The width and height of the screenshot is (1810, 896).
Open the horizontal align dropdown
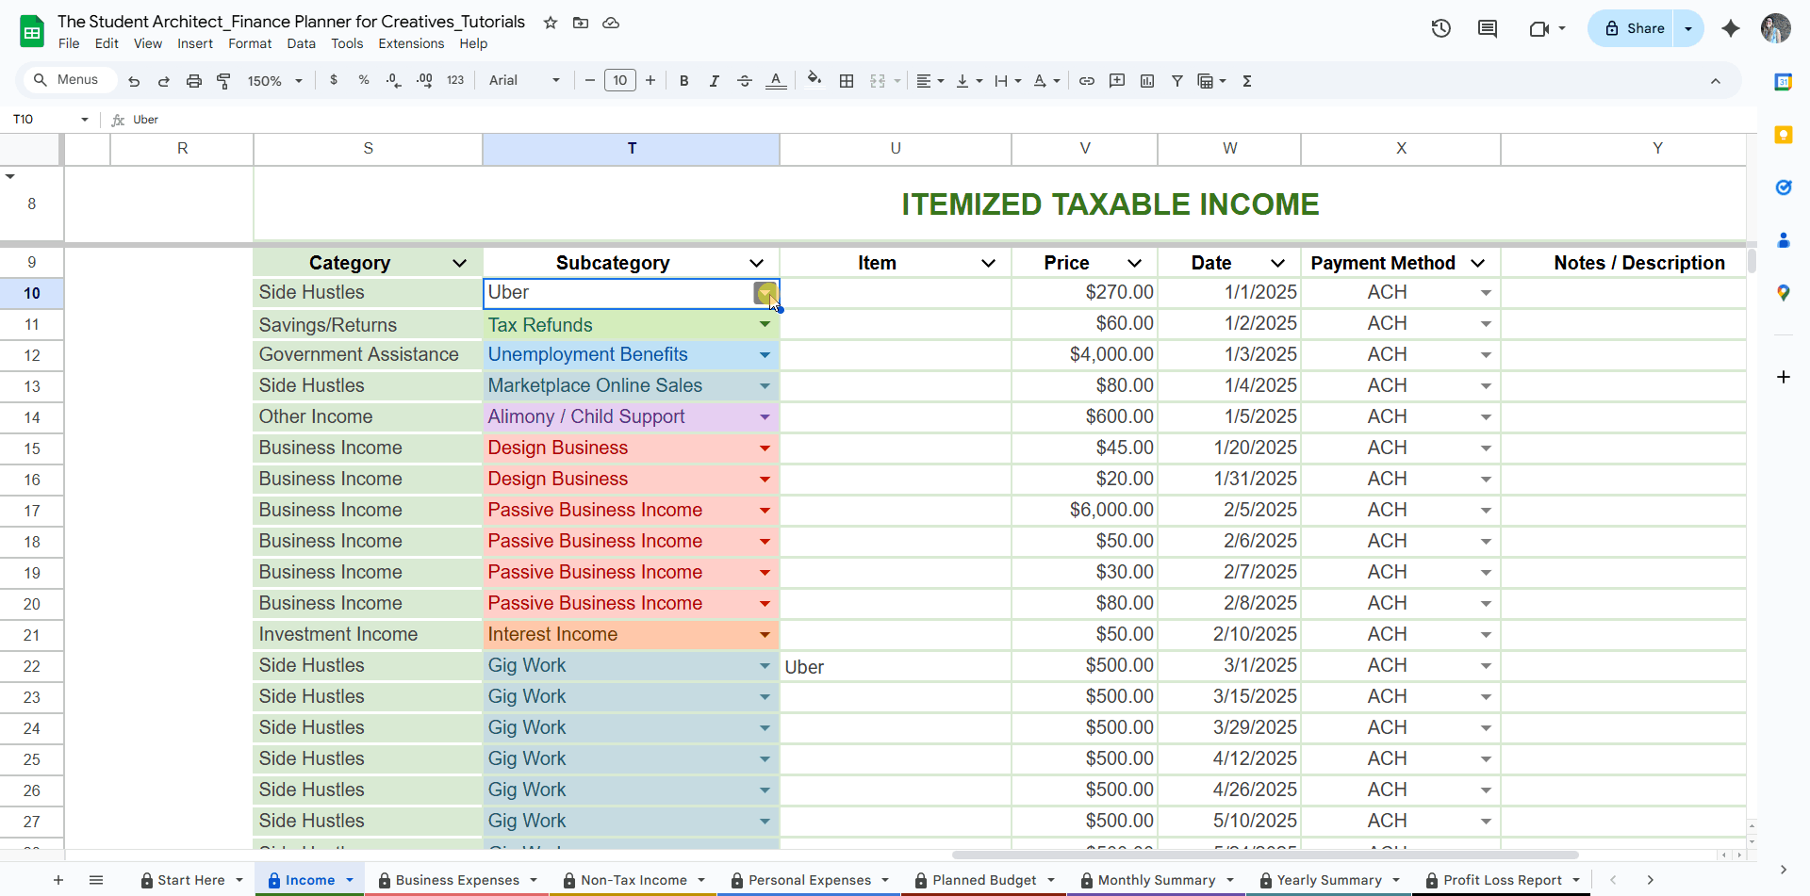pyautogui.click(x=930, y=81)
